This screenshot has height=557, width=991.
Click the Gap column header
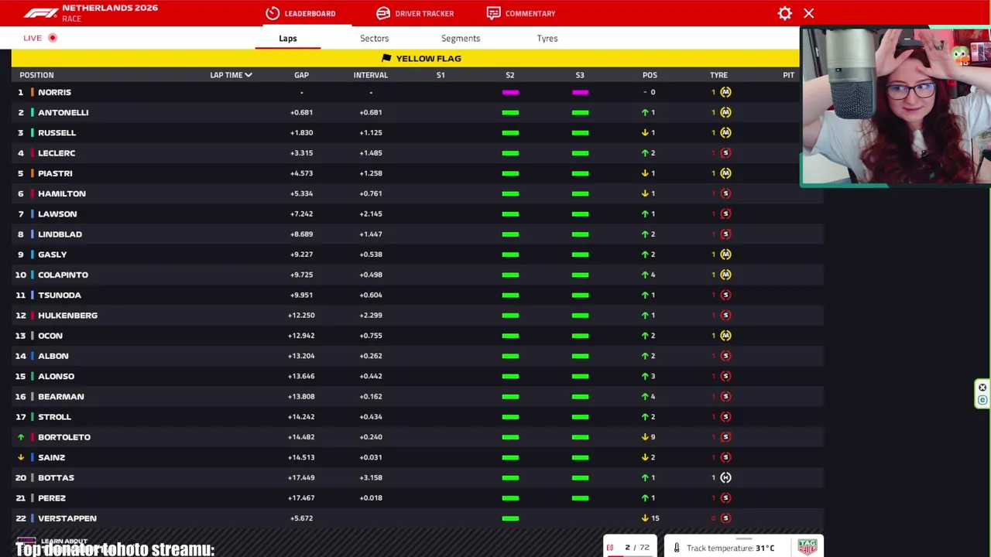tap(301, 75)
